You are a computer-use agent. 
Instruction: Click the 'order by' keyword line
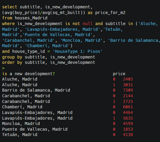(x=49, y=62)
